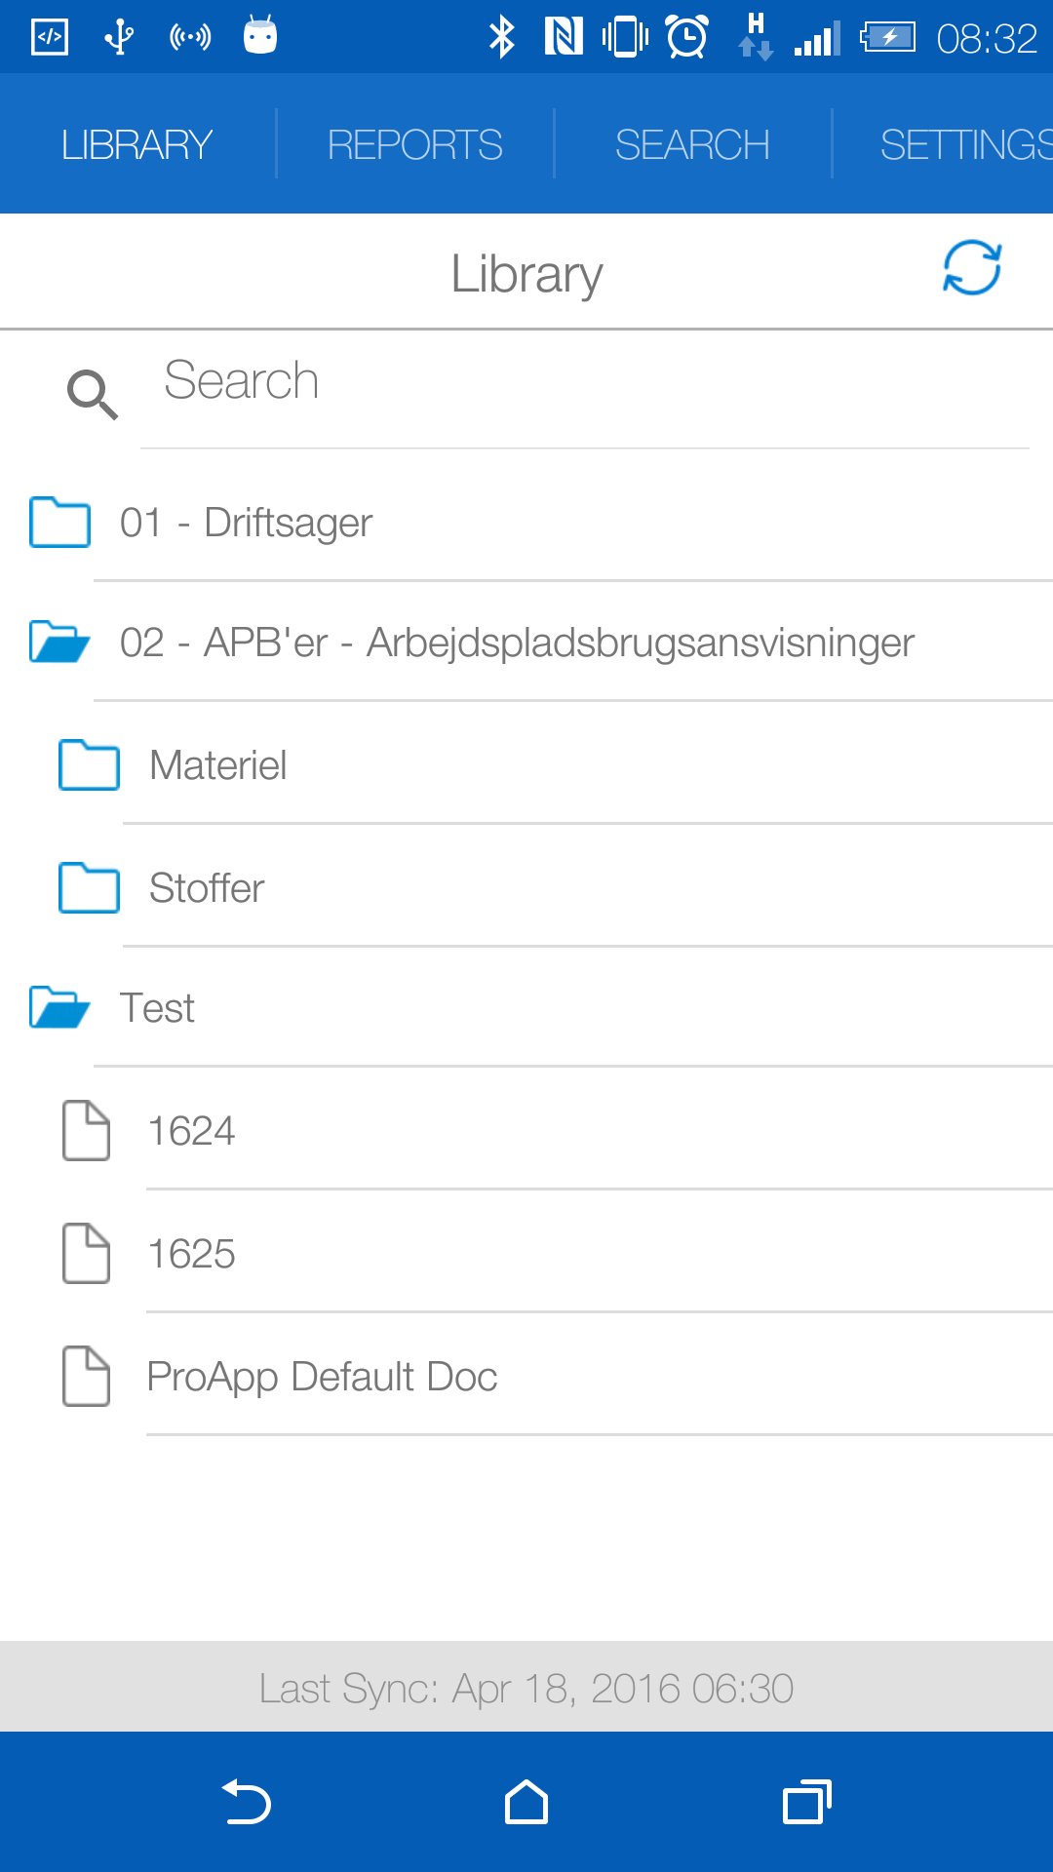
Task: Open document 1625
Action: coord(189,1254)
